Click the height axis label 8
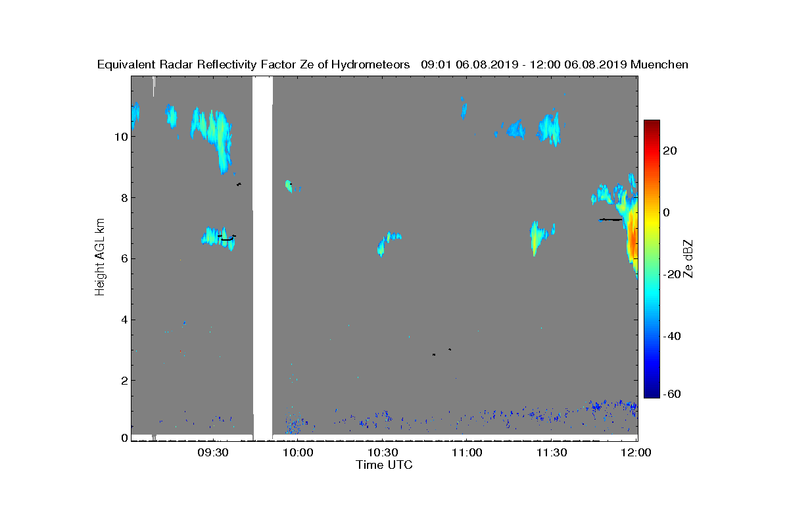Screen dimensions: 789x526 [x=123, y=198]
